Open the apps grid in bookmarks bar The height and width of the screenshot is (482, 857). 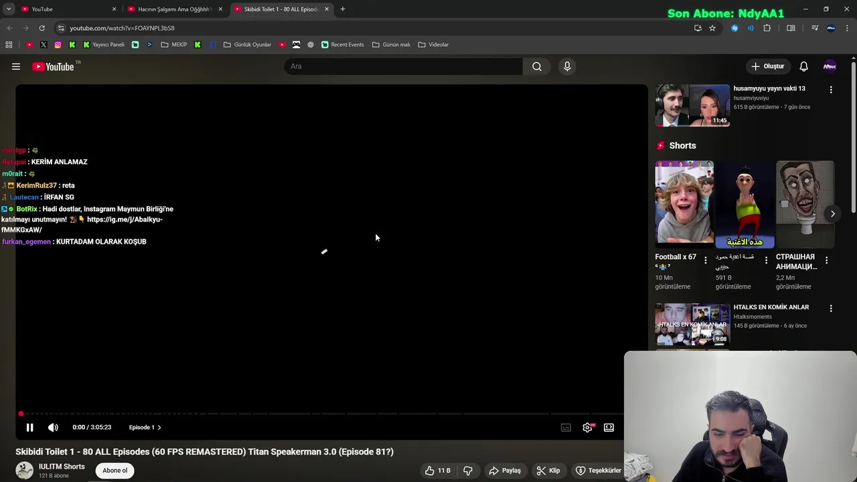click(9, 45)
